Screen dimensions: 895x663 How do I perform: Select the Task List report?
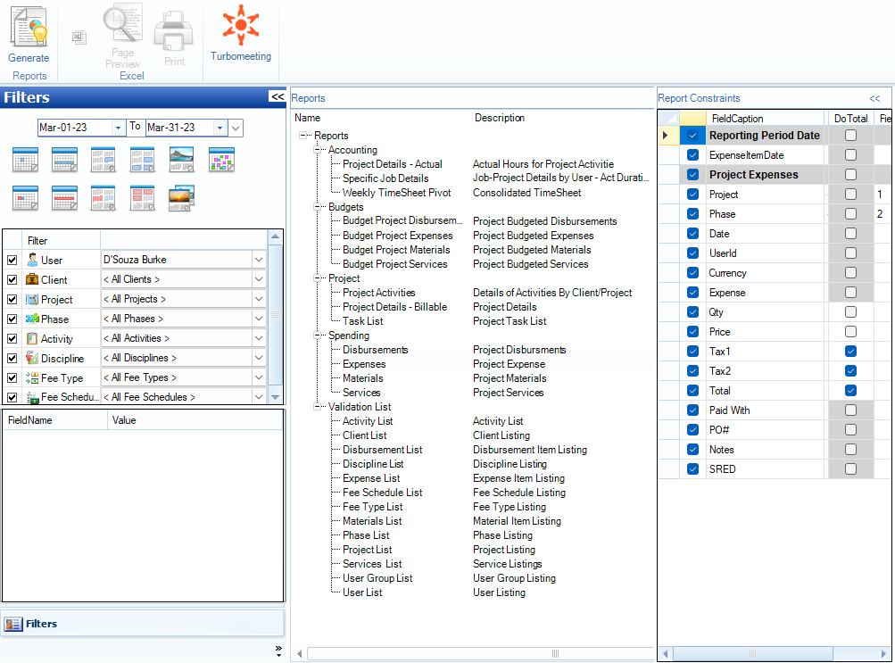pyautogui.click(x=362, y=321)
